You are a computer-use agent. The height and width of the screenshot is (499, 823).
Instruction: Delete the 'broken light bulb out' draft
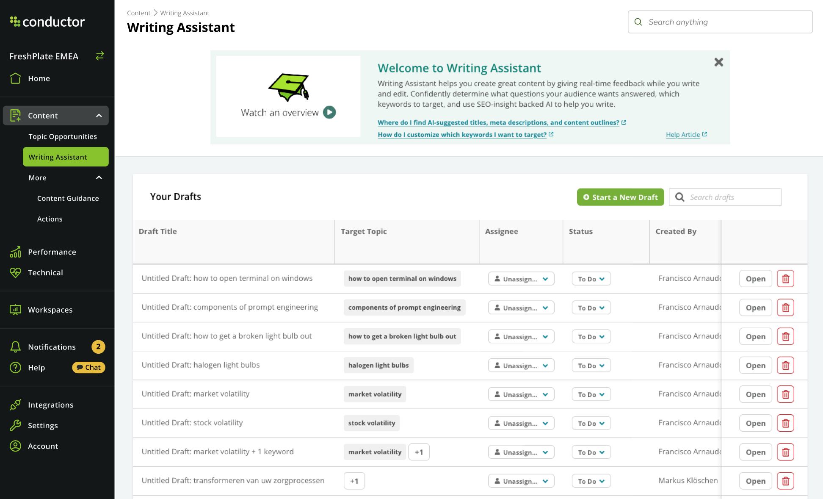click(785, 336)
